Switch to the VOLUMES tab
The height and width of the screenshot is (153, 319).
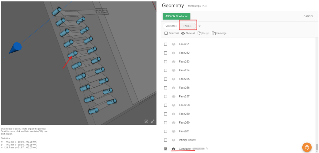[x=171, y=26]
